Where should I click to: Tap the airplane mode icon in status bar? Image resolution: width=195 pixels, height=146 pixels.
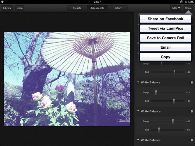(2, 2)
